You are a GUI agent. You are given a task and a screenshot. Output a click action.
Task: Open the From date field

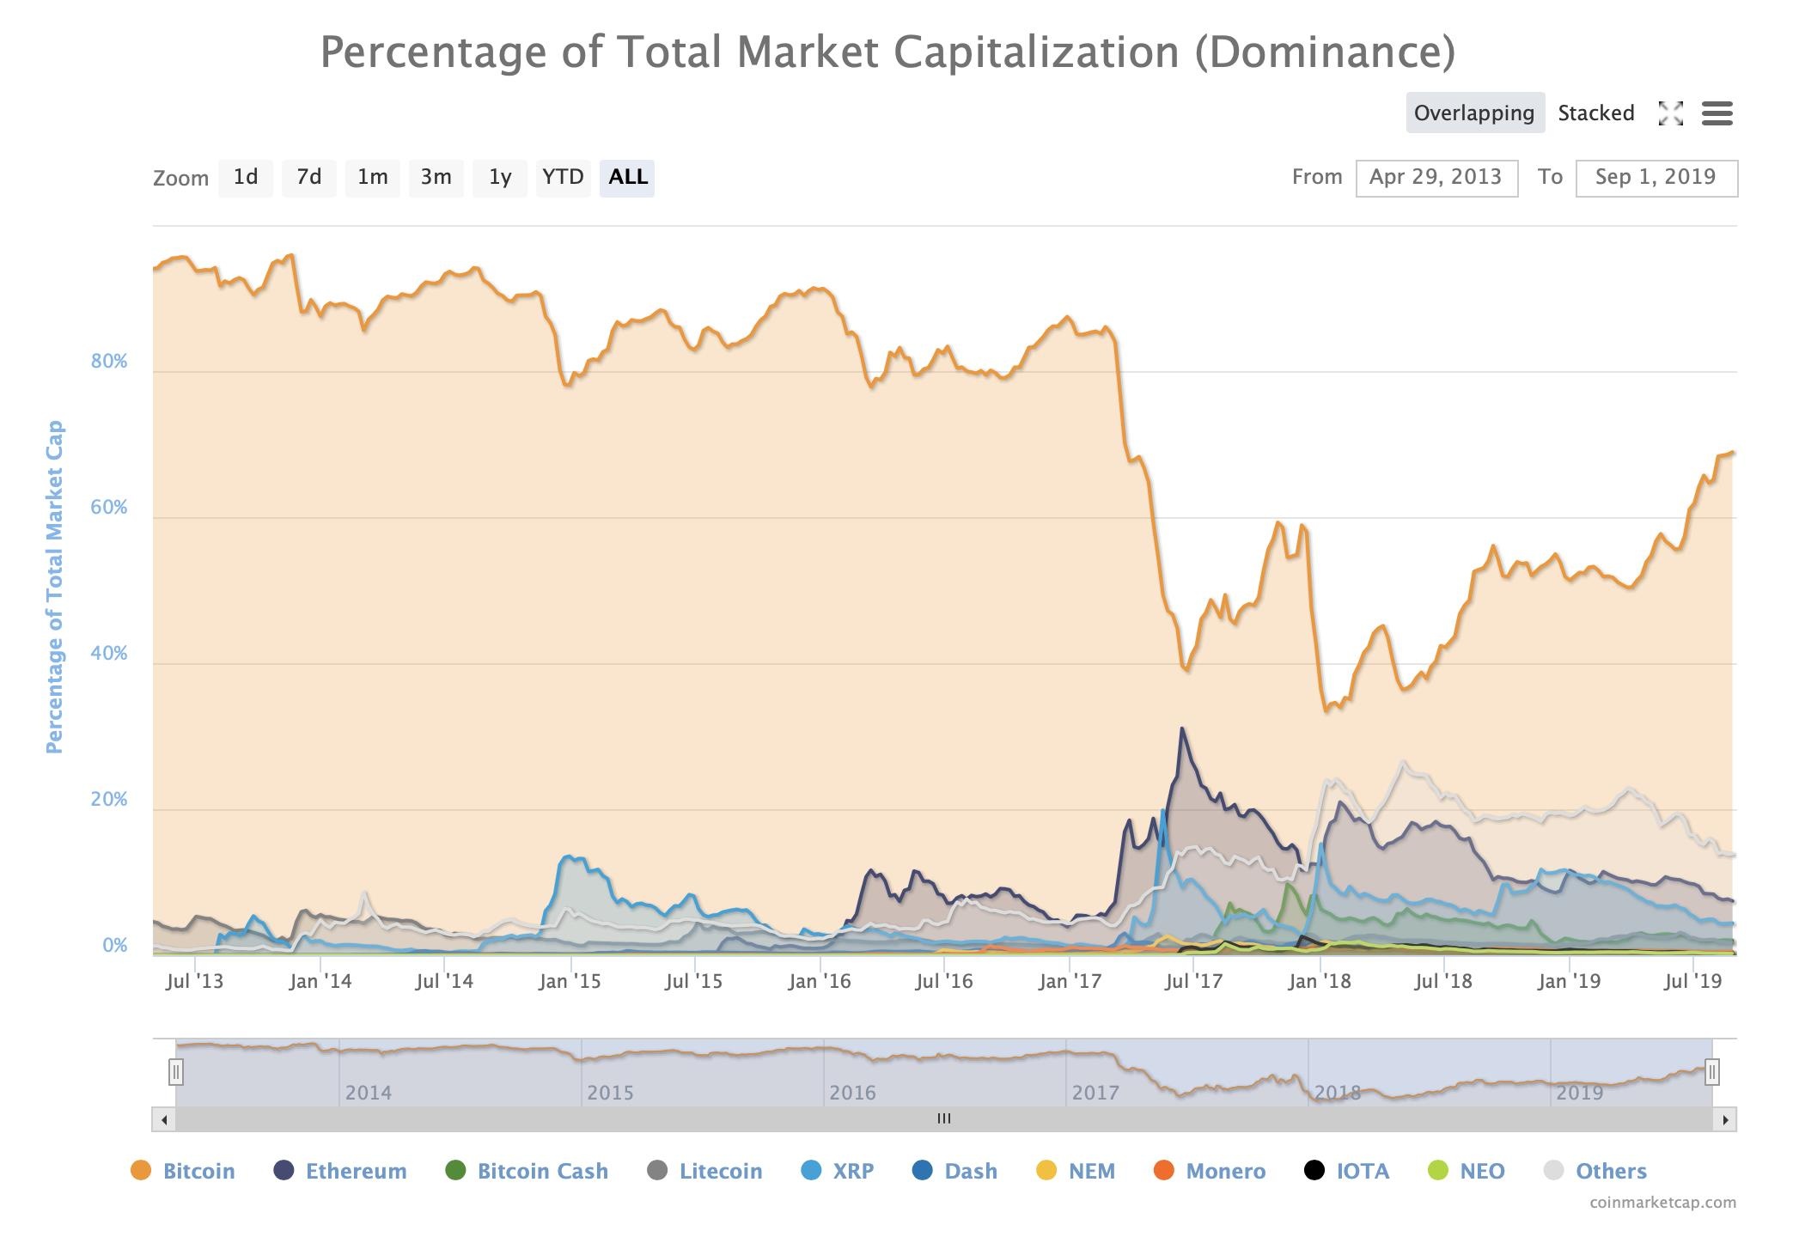pyautogui.click(x=1436, y=178)
